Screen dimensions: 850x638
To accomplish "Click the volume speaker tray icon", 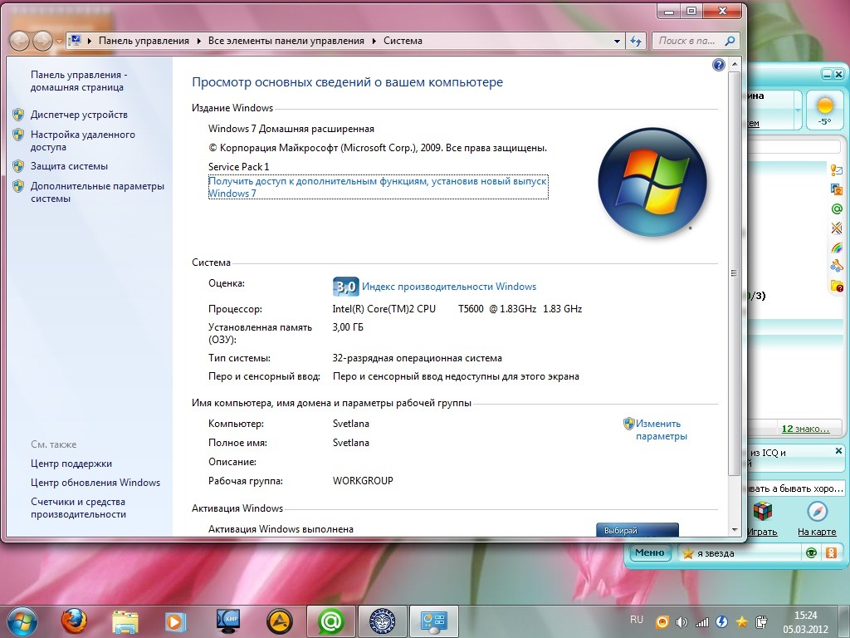I will coord(682,622).
